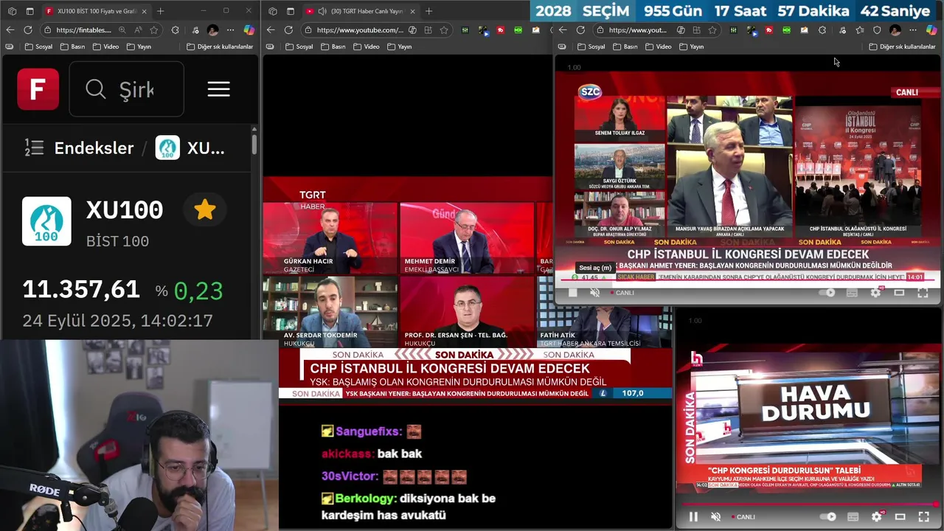This screenshot has width=944, height=531.
Task: Toggle subtitles on Sözcü stream player
Action: 852,293
